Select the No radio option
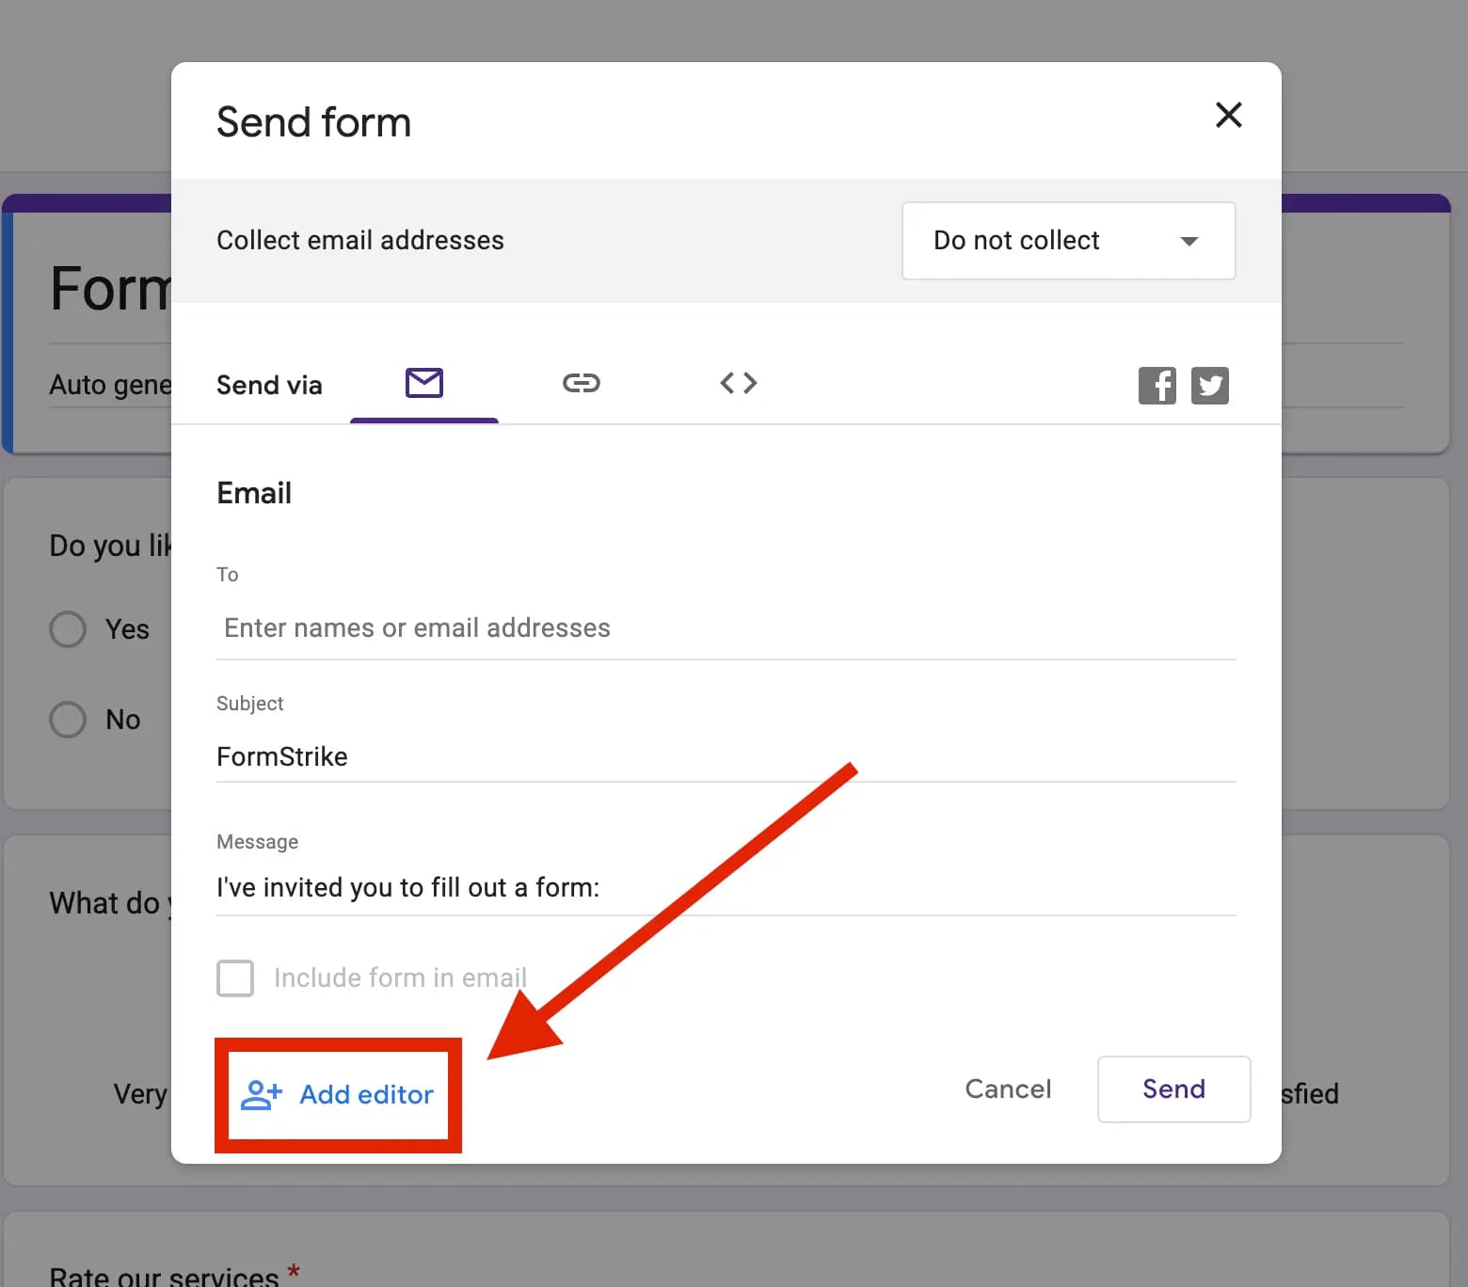This screenshot has height=1287, width=1468. 68,720
